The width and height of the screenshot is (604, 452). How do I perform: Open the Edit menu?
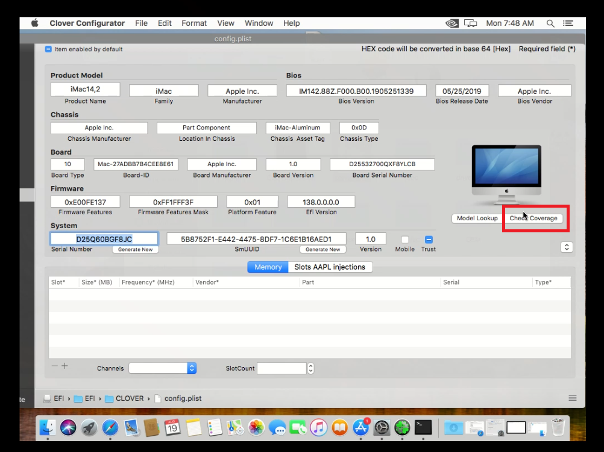tap(165, 23)
